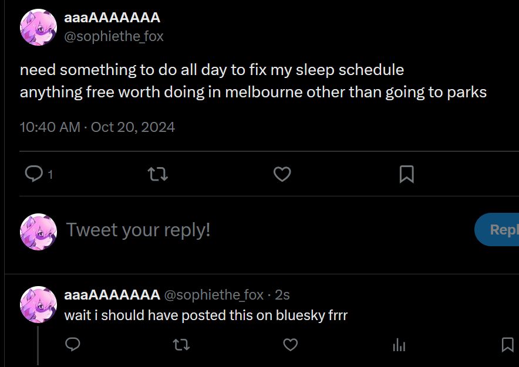Reply to the bluesky follow-up tweet
519x367 pixels.
[x=72, y=345]
